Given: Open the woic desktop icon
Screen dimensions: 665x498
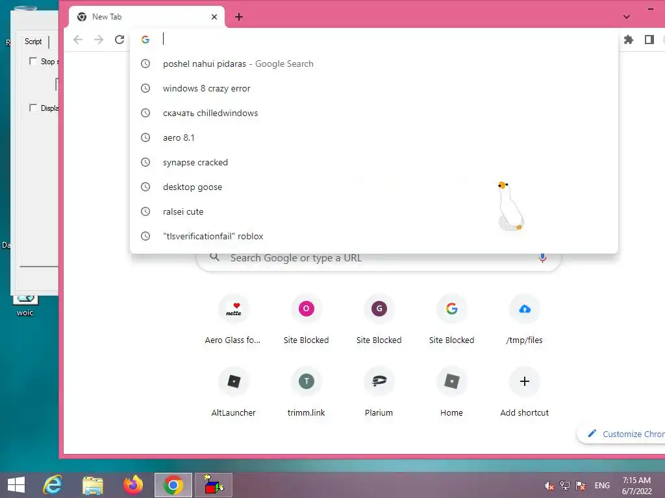Looking at the screenshot, I should (25, 306).
